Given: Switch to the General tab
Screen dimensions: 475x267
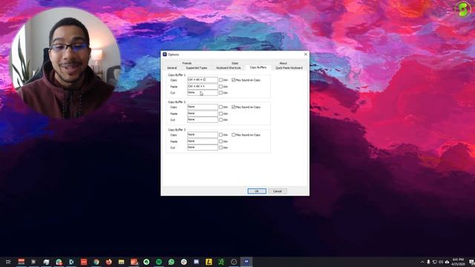Looking at the screenshot, I should pos(172,67).
